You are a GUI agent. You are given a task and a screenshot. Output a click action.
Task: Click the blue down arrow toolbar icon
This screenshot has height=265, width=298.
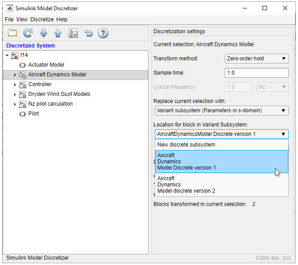(x=43, y=33)
